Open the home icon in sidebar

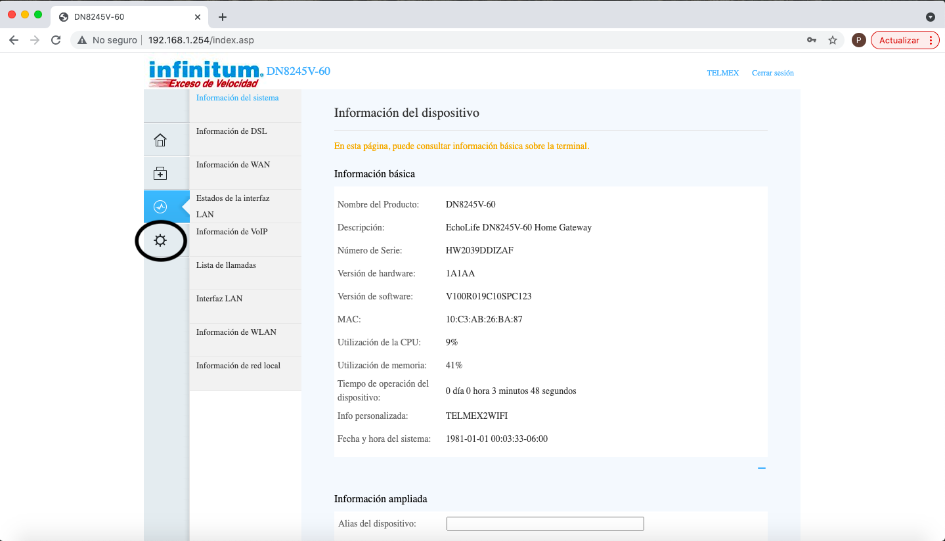160,140
